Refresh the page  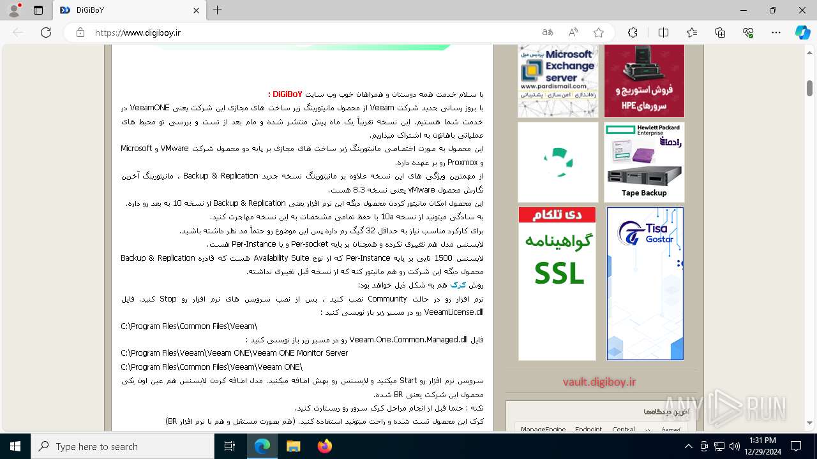[x=46, y=33]
